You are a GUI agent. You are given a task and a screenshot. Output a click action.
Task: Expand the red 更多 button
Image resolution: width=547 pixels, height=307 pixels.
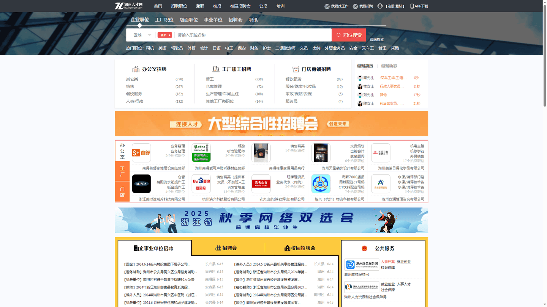pyautogui.click(x=165, y=35)
